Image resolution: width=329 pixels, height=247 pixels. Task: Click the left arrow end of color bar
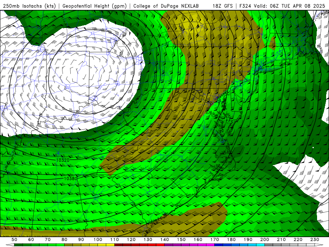tap(10, 245)
